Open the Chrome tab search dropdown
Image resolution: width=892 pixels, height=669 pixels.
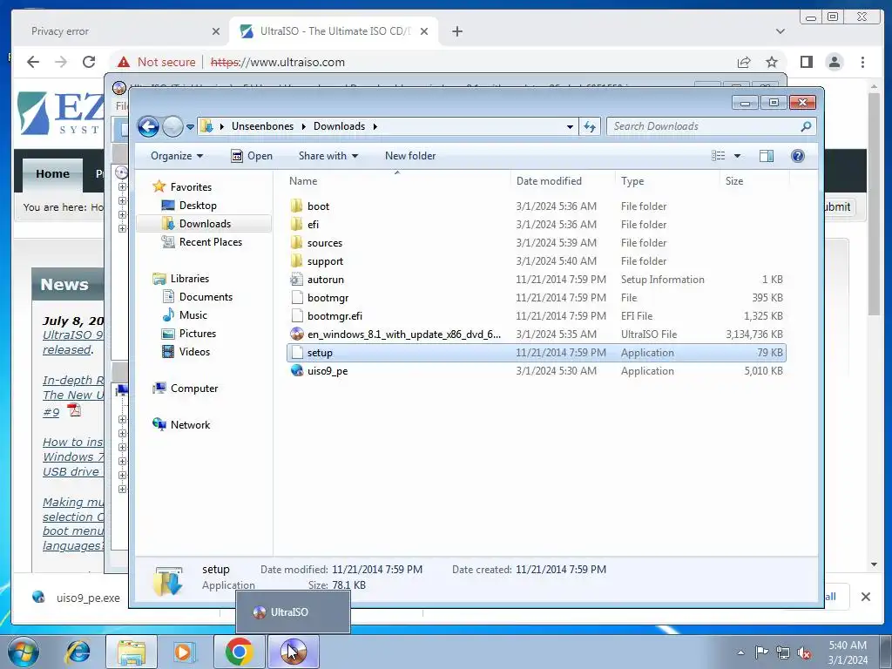coord(780,31)
